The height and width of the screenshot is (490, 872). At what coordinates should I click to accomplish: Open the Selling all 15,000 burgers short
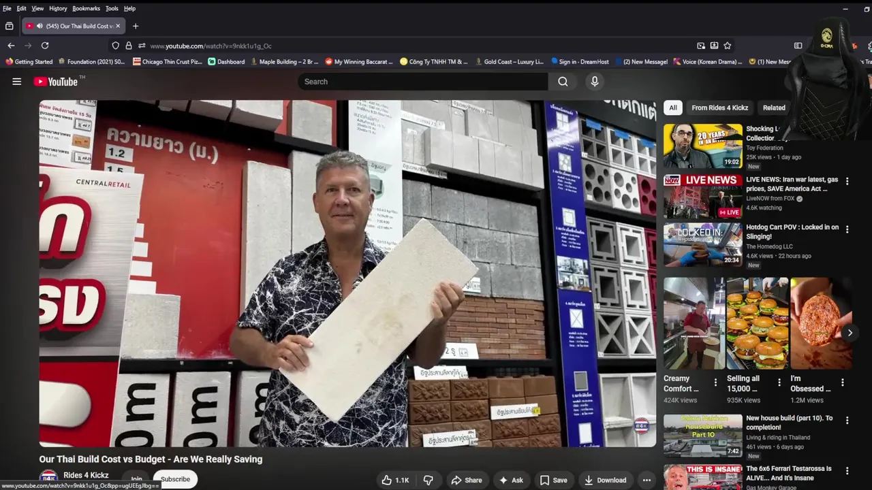758,323
